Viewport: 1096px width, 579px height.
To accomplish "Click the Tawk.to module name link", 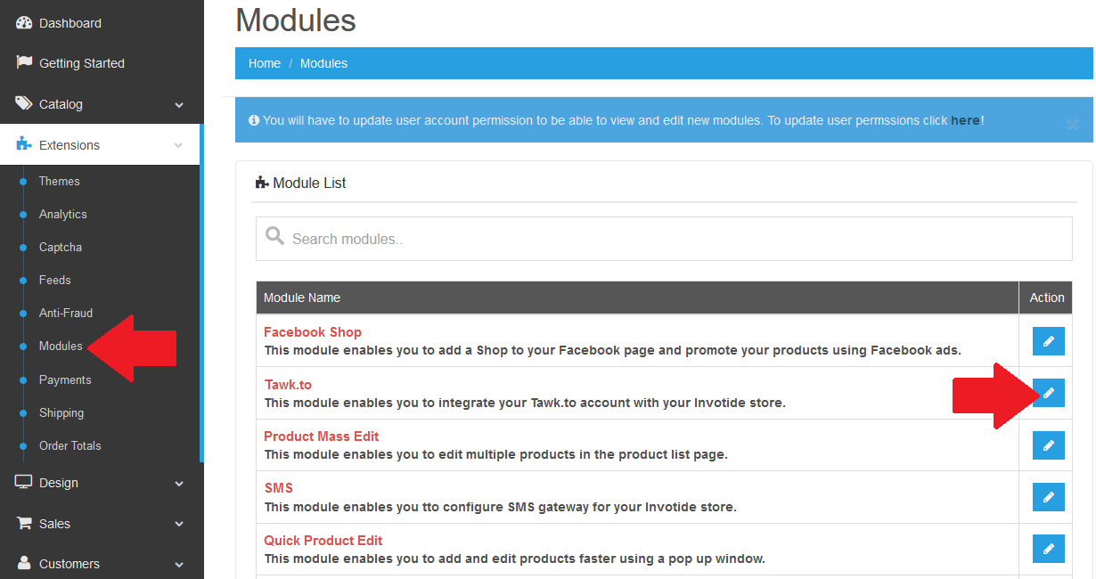I will (x=288, y=385).
